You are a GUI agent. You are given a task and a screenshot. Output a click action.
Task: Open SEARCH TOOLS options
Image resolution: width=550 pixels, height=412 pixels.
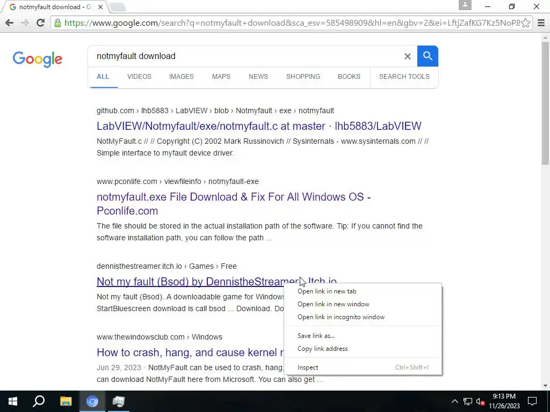point(404,76)
